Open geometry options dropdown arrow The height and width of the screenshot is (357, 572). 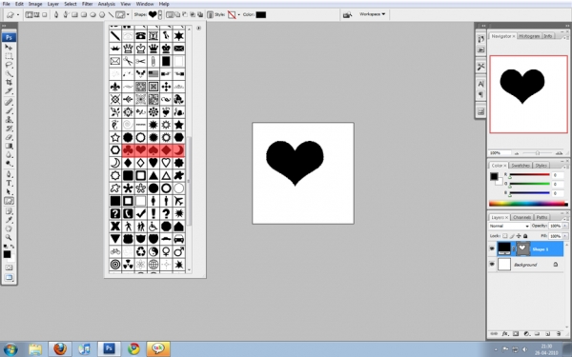point(128,15)
